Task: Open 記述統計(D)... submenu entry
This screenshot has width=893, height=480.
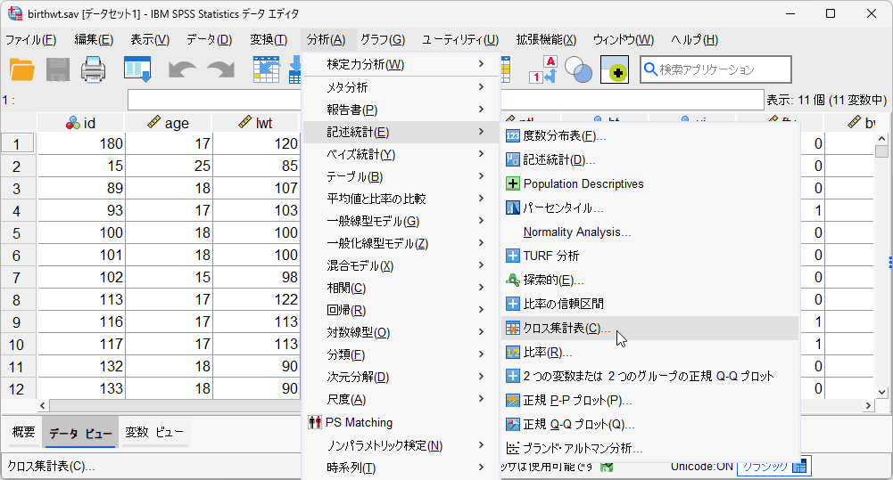Action: tap(649, 159)
